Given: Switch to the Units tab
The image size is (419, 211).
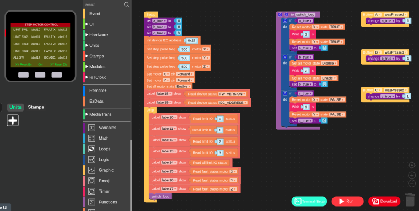Looking at the screenshot, I should pos(15,107).
